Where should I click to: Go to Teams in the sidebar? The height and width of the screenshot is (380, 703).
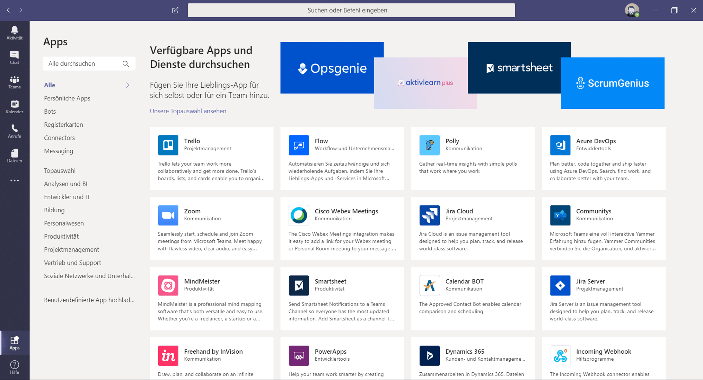pos(14,82)
